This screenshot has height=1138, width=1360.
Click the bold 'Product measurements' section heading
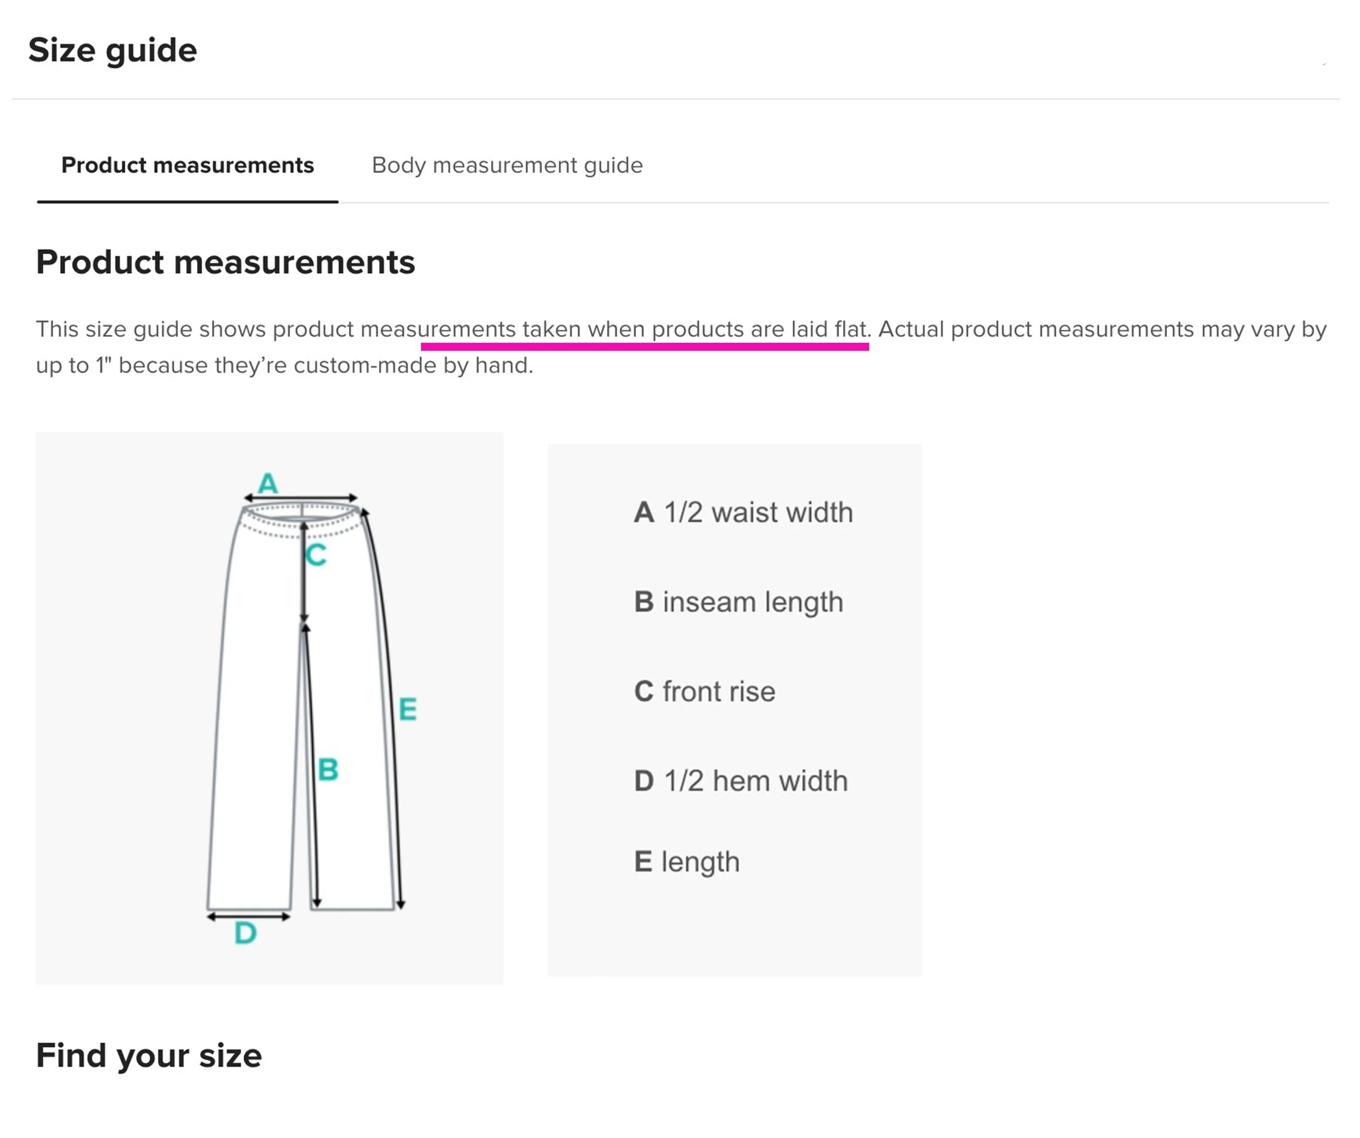pyautogui.click(x=225, y=262)
